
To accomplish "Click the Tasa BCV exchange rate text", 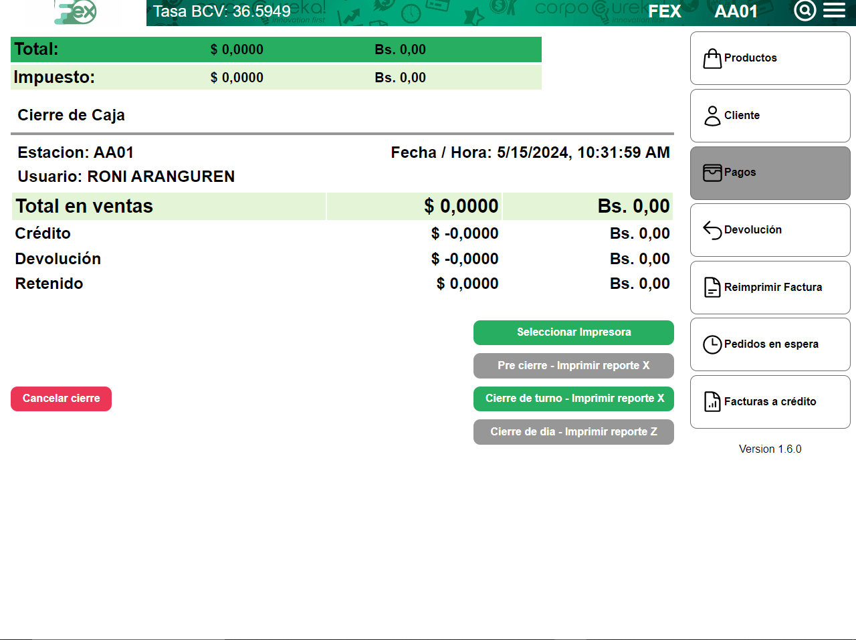I will pos(221,11).
